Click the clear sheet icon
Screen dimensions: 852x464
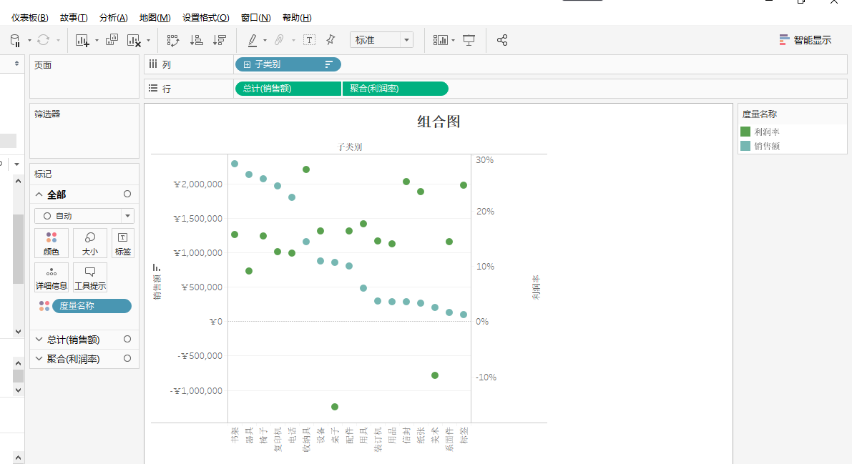point(133,40)
